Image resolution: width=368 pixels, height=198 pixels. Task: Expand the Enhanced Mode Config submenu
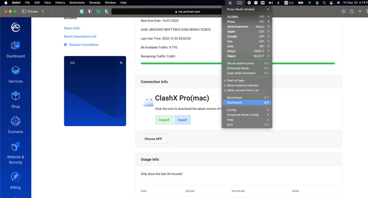[x=247, y=115]
